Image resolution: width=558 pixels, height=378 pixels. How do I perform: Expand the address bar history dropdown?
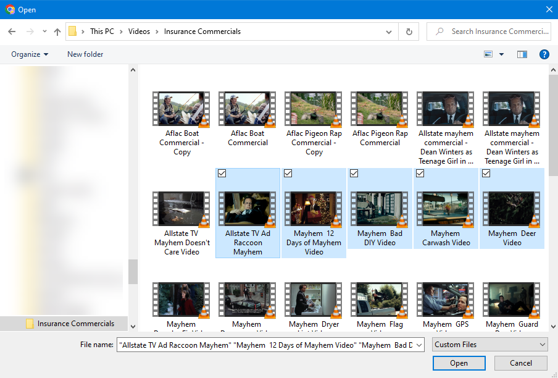click(x=389, y=31)
